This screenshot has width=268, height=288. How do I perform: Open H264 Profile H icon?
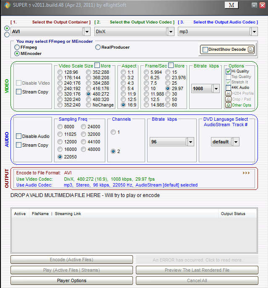(x=228, y=93)
